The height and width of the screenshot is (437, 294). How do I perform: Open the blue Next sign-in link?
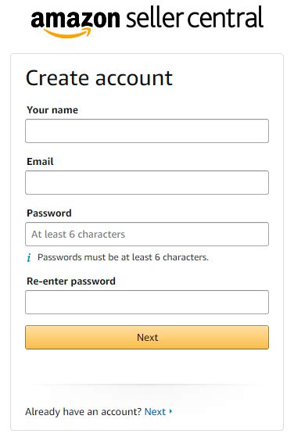[155, 412]
